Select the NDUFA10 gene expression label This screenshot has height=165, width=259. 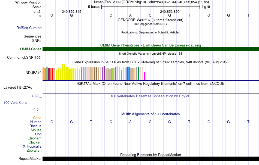click(x=34, y=73)
